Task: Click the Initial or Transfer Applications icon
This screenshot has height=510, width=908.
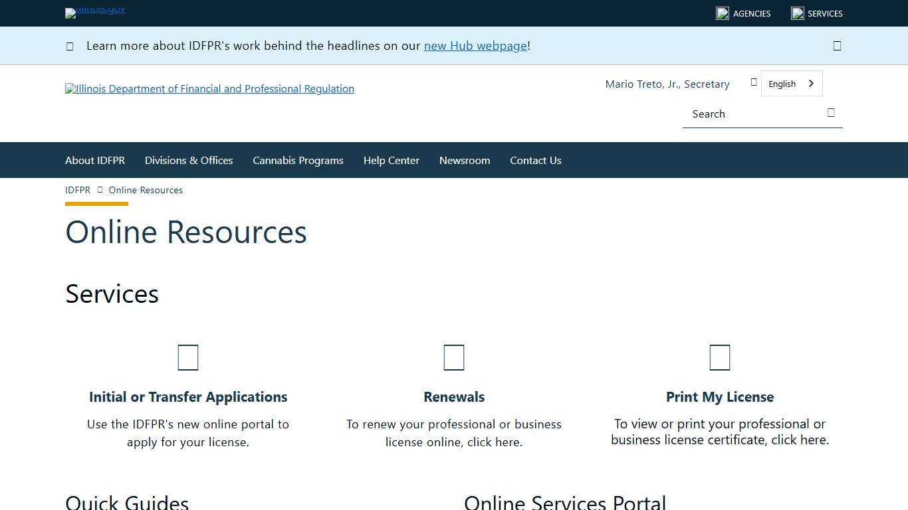Action: [x=188, y=357]
